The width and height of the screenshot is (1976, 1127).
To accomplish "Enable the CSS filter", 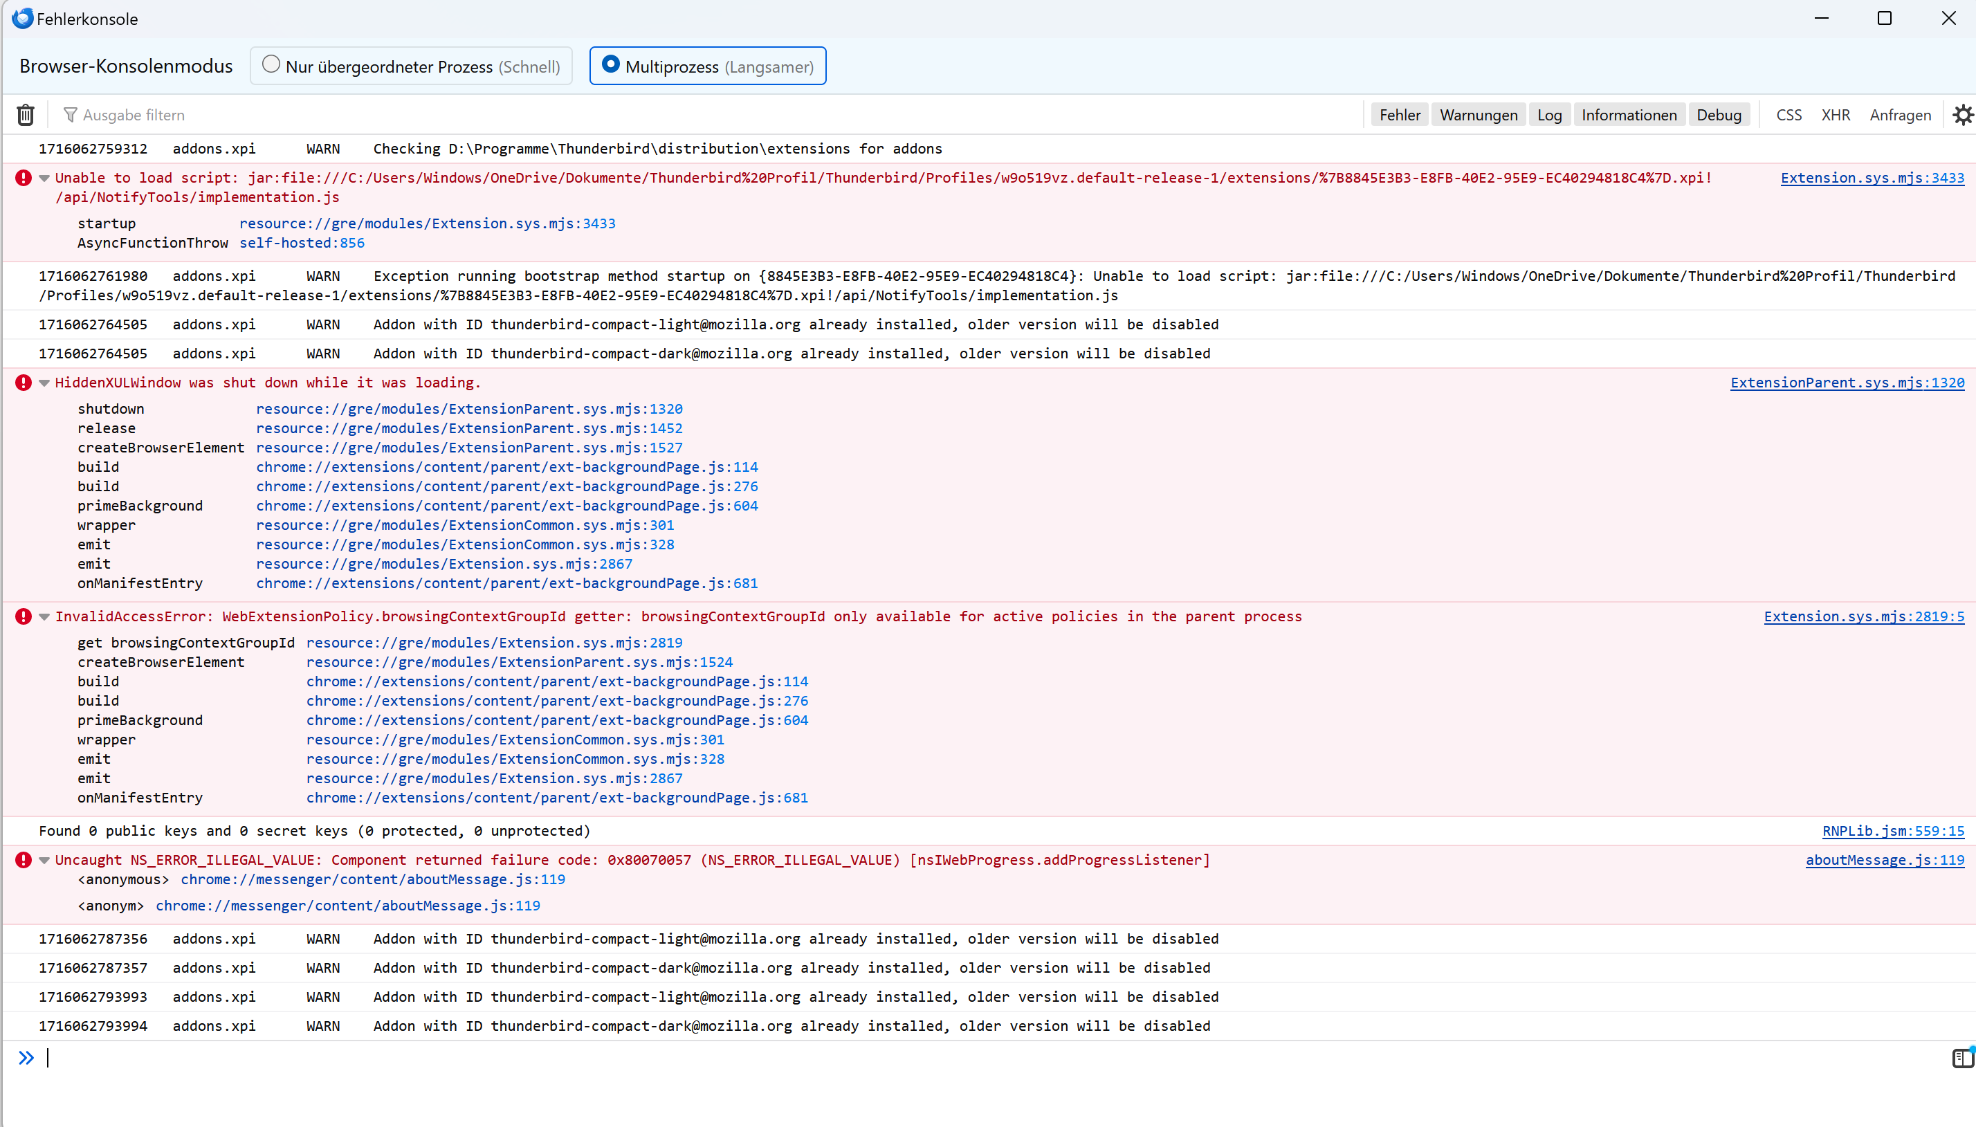I will (1788, 115).
